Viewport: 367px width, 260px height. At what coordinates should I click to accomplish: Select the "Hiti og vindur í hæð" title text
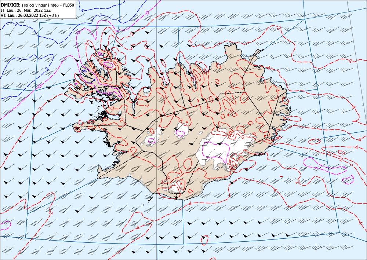pos(40,5)
